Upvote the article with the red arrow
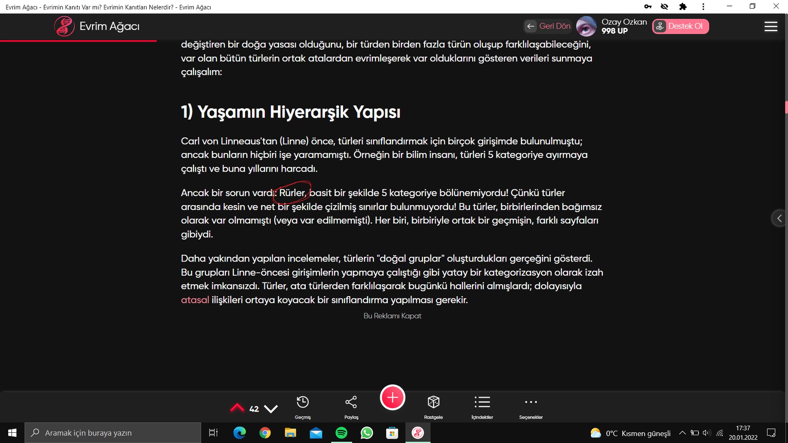The width and height of the screenshot is (788, 443). (237, 408)
